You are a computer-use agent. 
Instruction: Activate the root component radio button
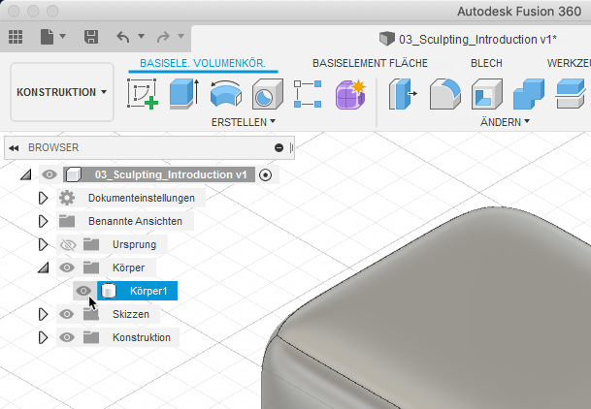[266, 175]
